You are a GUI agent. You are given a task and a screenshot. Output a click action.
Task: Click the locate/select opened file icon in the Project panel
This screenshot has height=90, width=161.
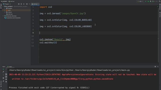tap(19, 4)
